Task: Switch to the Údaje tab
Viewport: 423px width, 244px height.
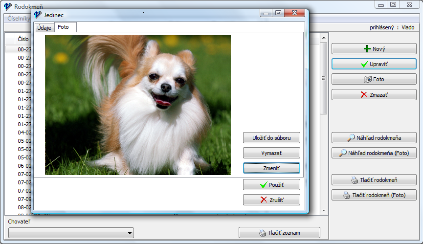Action: (44, 28)
